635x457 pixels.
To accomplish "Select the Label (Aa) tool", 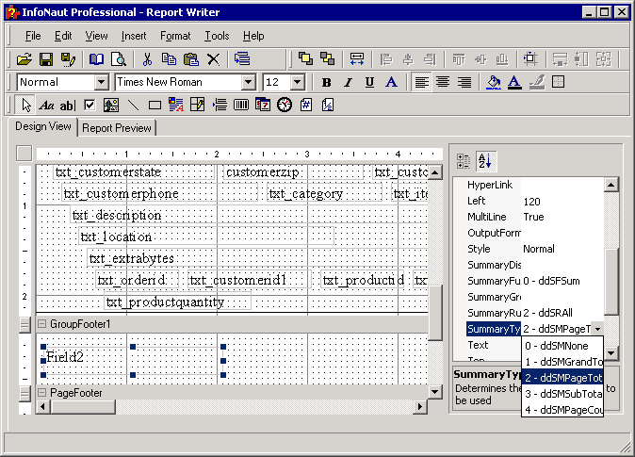I will (x=46, y=106).
